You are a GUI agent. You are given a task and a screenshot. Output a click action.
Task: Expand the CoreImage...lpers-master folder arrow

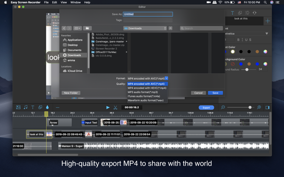[127, 42]
